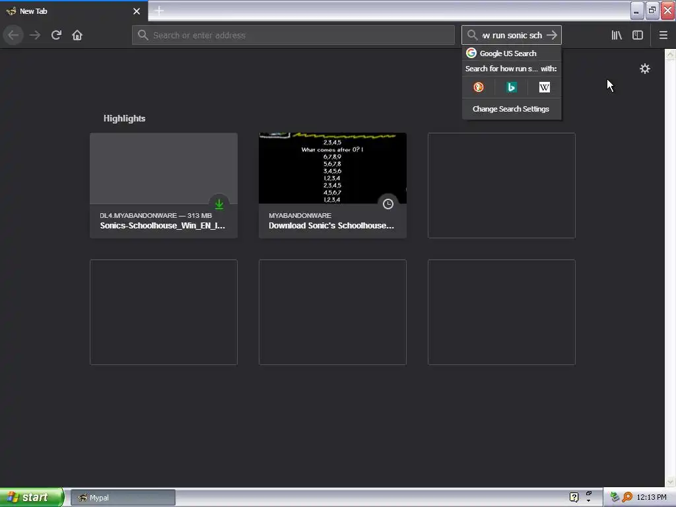This screenshot has width=676, height=507.
Task: Search with the DuckDuckGo engine icon
Action: (x=478, y=88)
